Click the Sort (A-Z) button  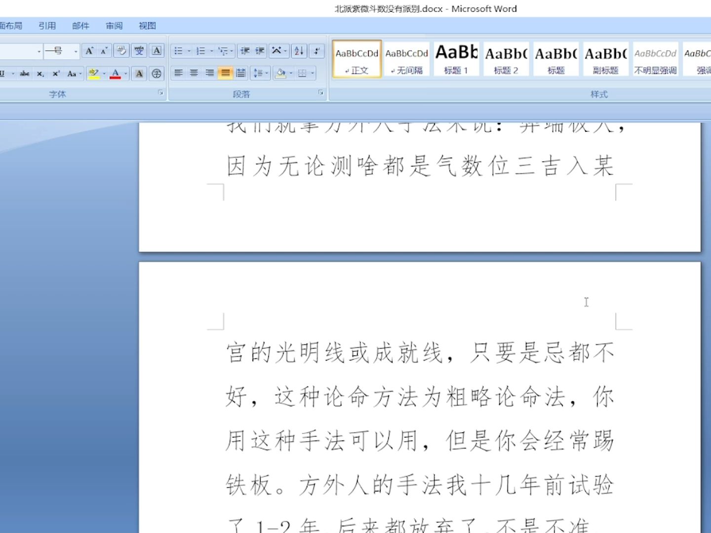coord(299,51)
